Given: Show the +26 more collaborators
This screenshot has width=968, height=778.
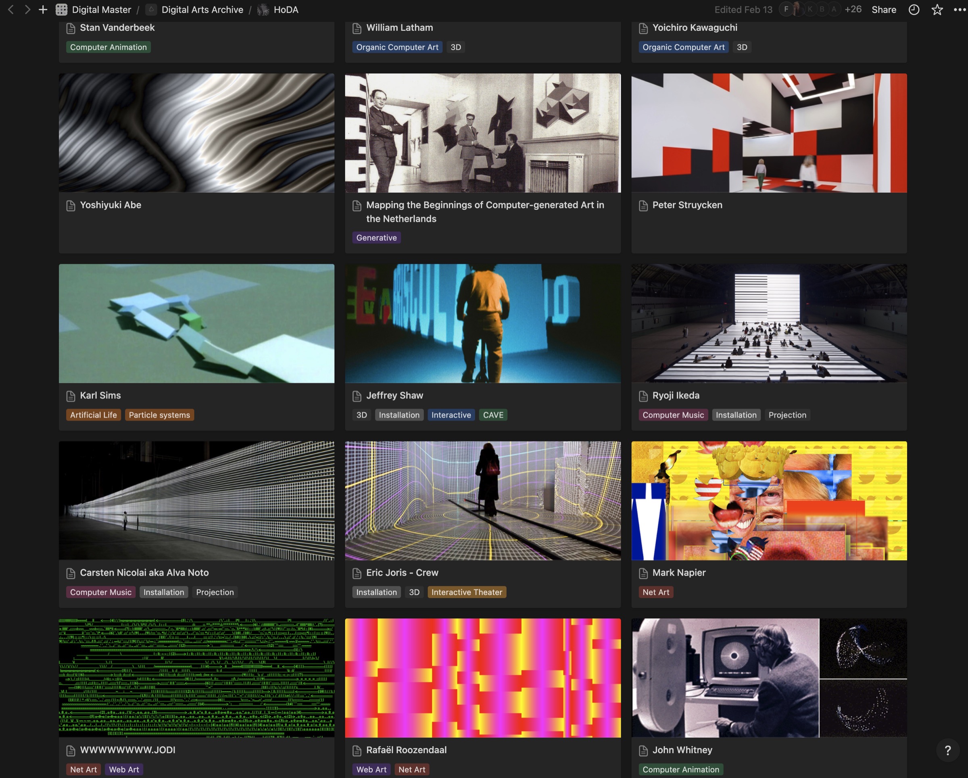Looking at the screenshot, I should click(x=853, y=9).
